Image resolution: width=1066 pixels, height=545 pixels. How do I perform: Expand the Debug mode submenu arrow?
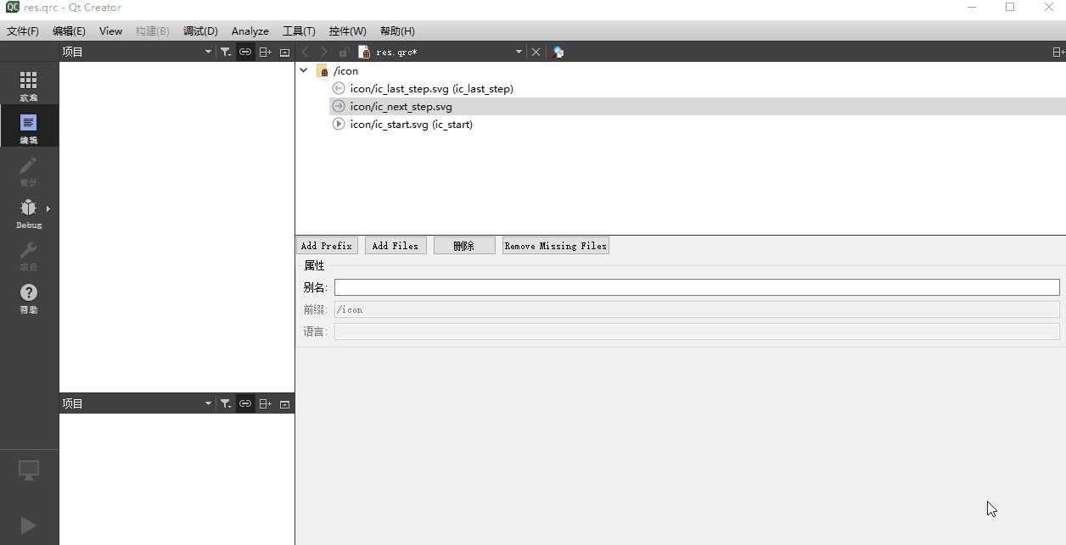click(x=48, y=209)
